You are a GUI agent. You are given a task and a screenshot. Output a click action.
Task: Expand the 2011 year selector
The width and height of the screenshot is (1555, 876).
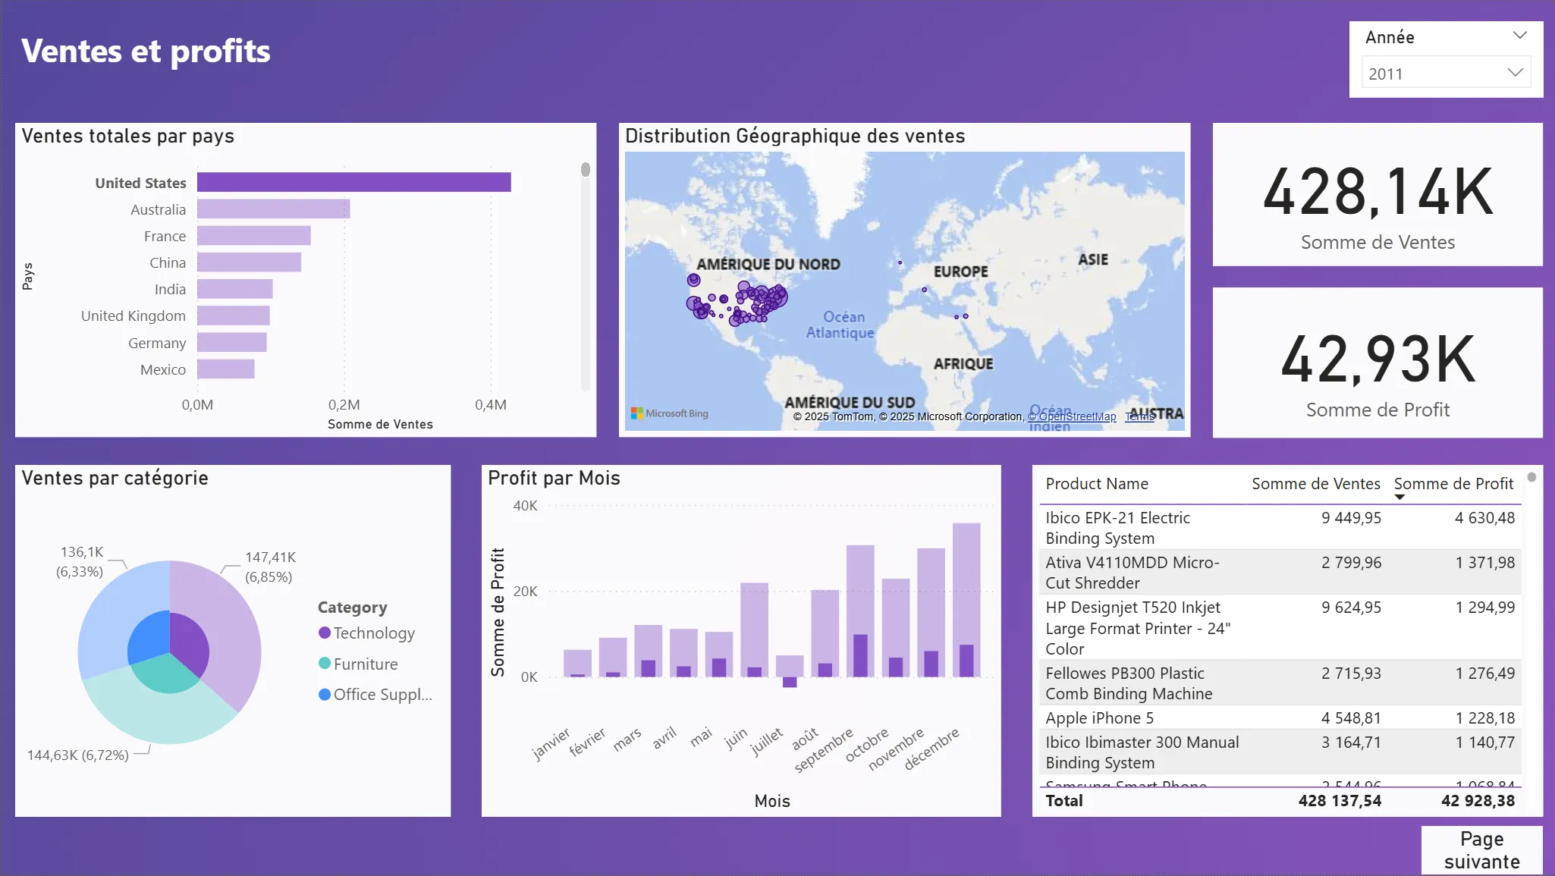pos(1516,72)
